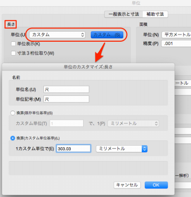Open the length unit カスタム dropdown
Image resolution: width=191 pixels, height=197 pixels.
point(57,35)
